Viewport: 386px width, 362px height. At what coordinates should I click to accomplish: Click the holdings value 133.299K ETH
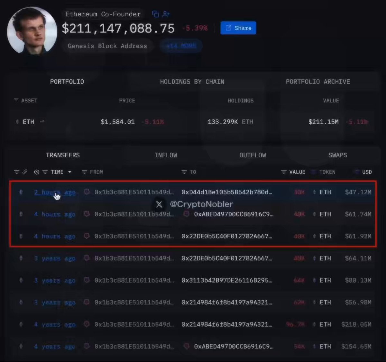point(230,122)
